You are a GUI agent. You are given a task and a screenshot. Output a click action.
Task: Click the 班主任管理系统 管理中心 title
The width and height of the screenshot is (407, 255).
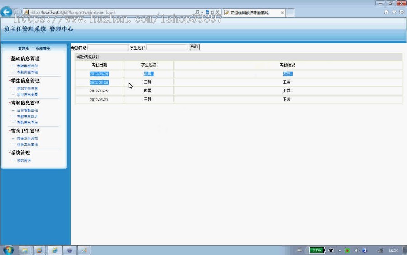pos(39,29)
